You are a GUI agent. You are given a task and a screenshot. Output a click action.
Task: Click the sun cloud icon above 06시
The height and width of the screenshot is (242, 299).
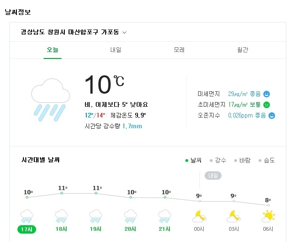coord(268,216)
